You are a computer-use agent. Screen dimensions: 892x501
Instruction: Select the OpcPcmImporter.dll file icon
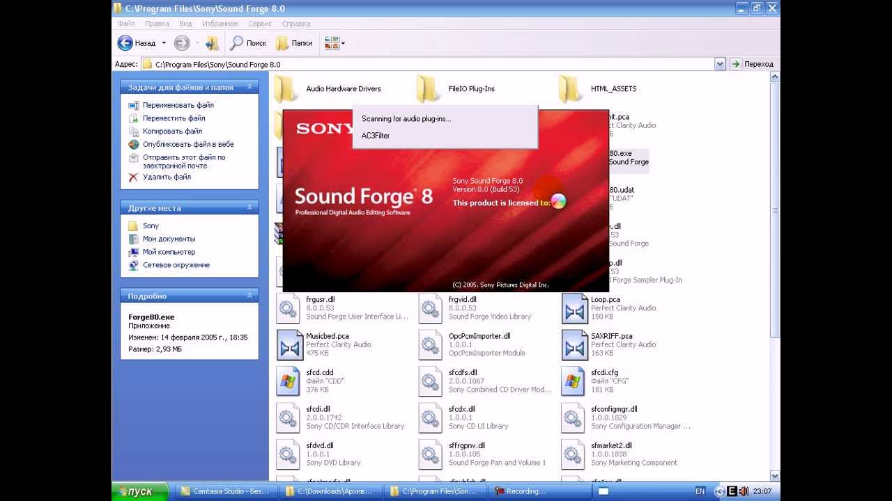(431, 344)
